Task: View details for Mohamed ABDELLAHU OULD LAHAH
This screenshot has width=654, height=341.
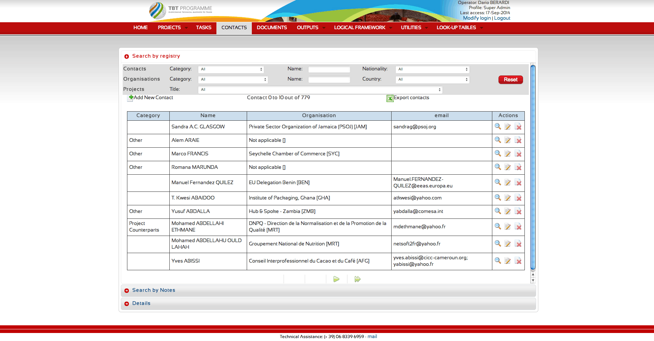Action: 498,244
